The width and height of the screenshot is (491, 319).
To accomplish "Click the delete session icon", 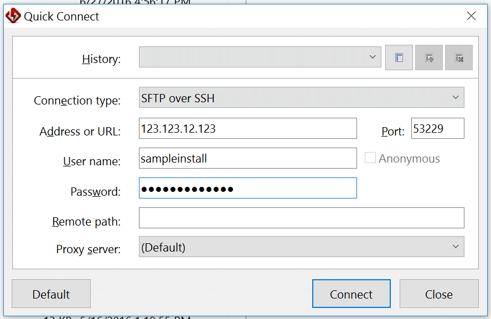I will click(x=458, y=57).
